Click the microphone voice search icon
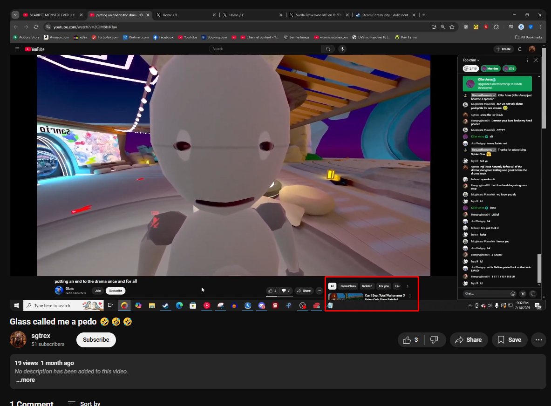 coord(342,49)
